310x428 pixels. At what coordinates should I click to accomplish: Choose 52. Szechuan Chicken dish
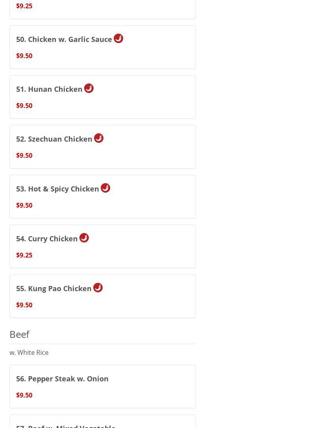coord(54,139)
